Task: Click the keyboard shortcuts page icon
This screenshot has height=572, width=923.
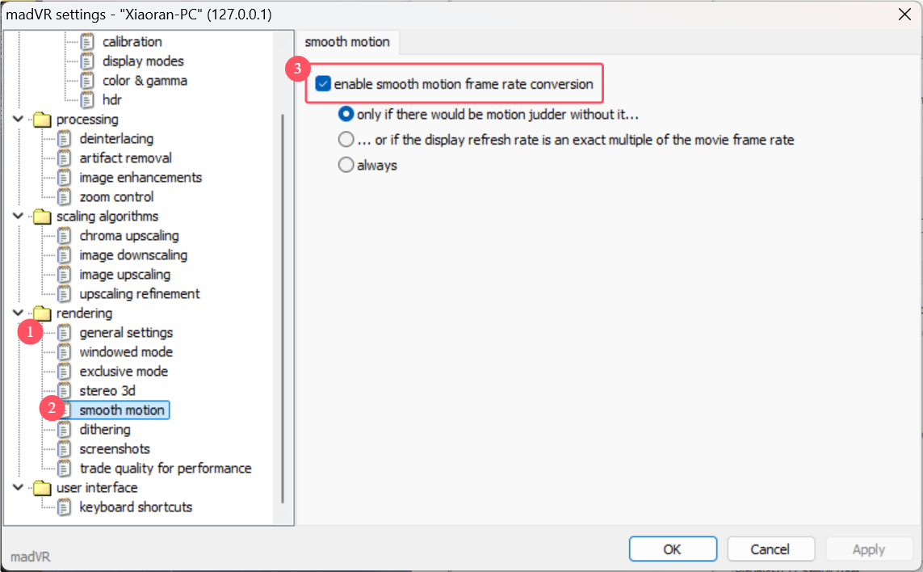Action: pyautogui.click(x=65, y=507)
